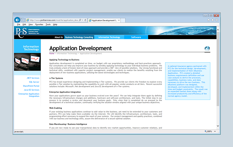
Task: Click the Refresh icon in address bar
Action: (x=86, y=20)
